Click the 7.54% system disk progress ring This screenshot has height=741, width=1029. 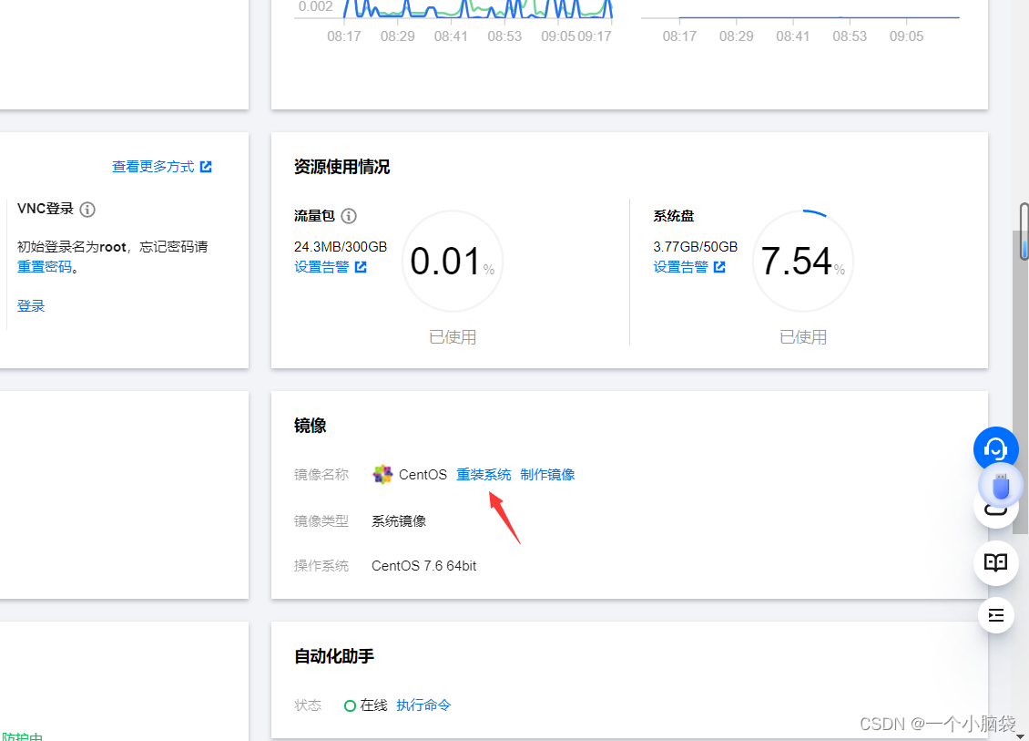coord(802,261)
